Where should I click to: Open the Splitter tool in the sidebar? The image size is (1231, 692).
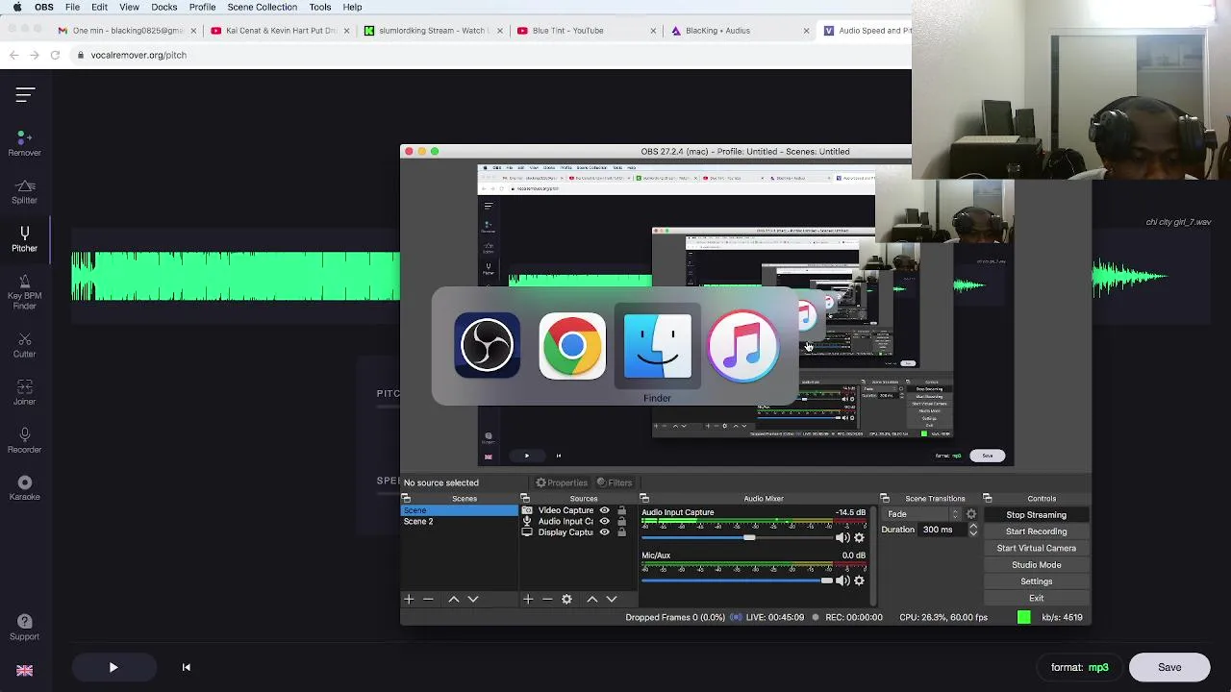[25, 192]
